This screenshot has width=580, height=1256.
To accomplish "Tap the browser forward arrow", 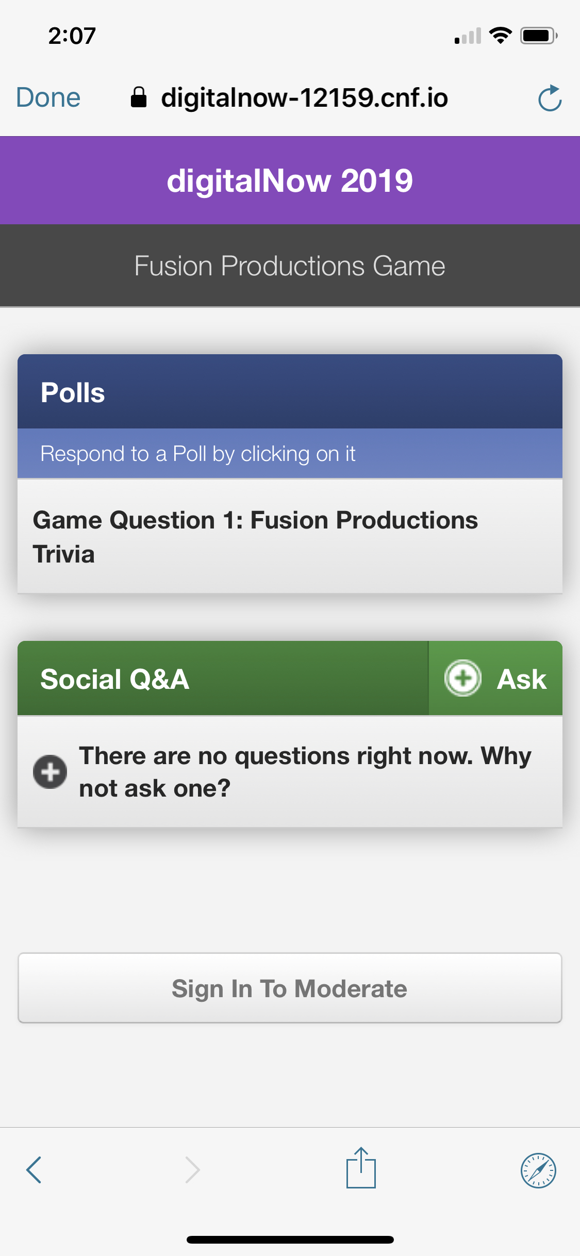I will tap(192, 1169).
